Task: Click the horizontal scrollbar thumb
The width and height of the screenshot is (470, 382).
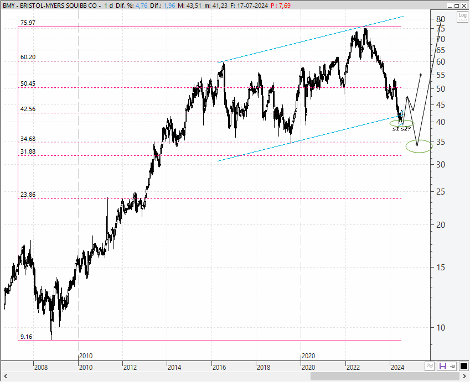Action: tap(385, 376)
